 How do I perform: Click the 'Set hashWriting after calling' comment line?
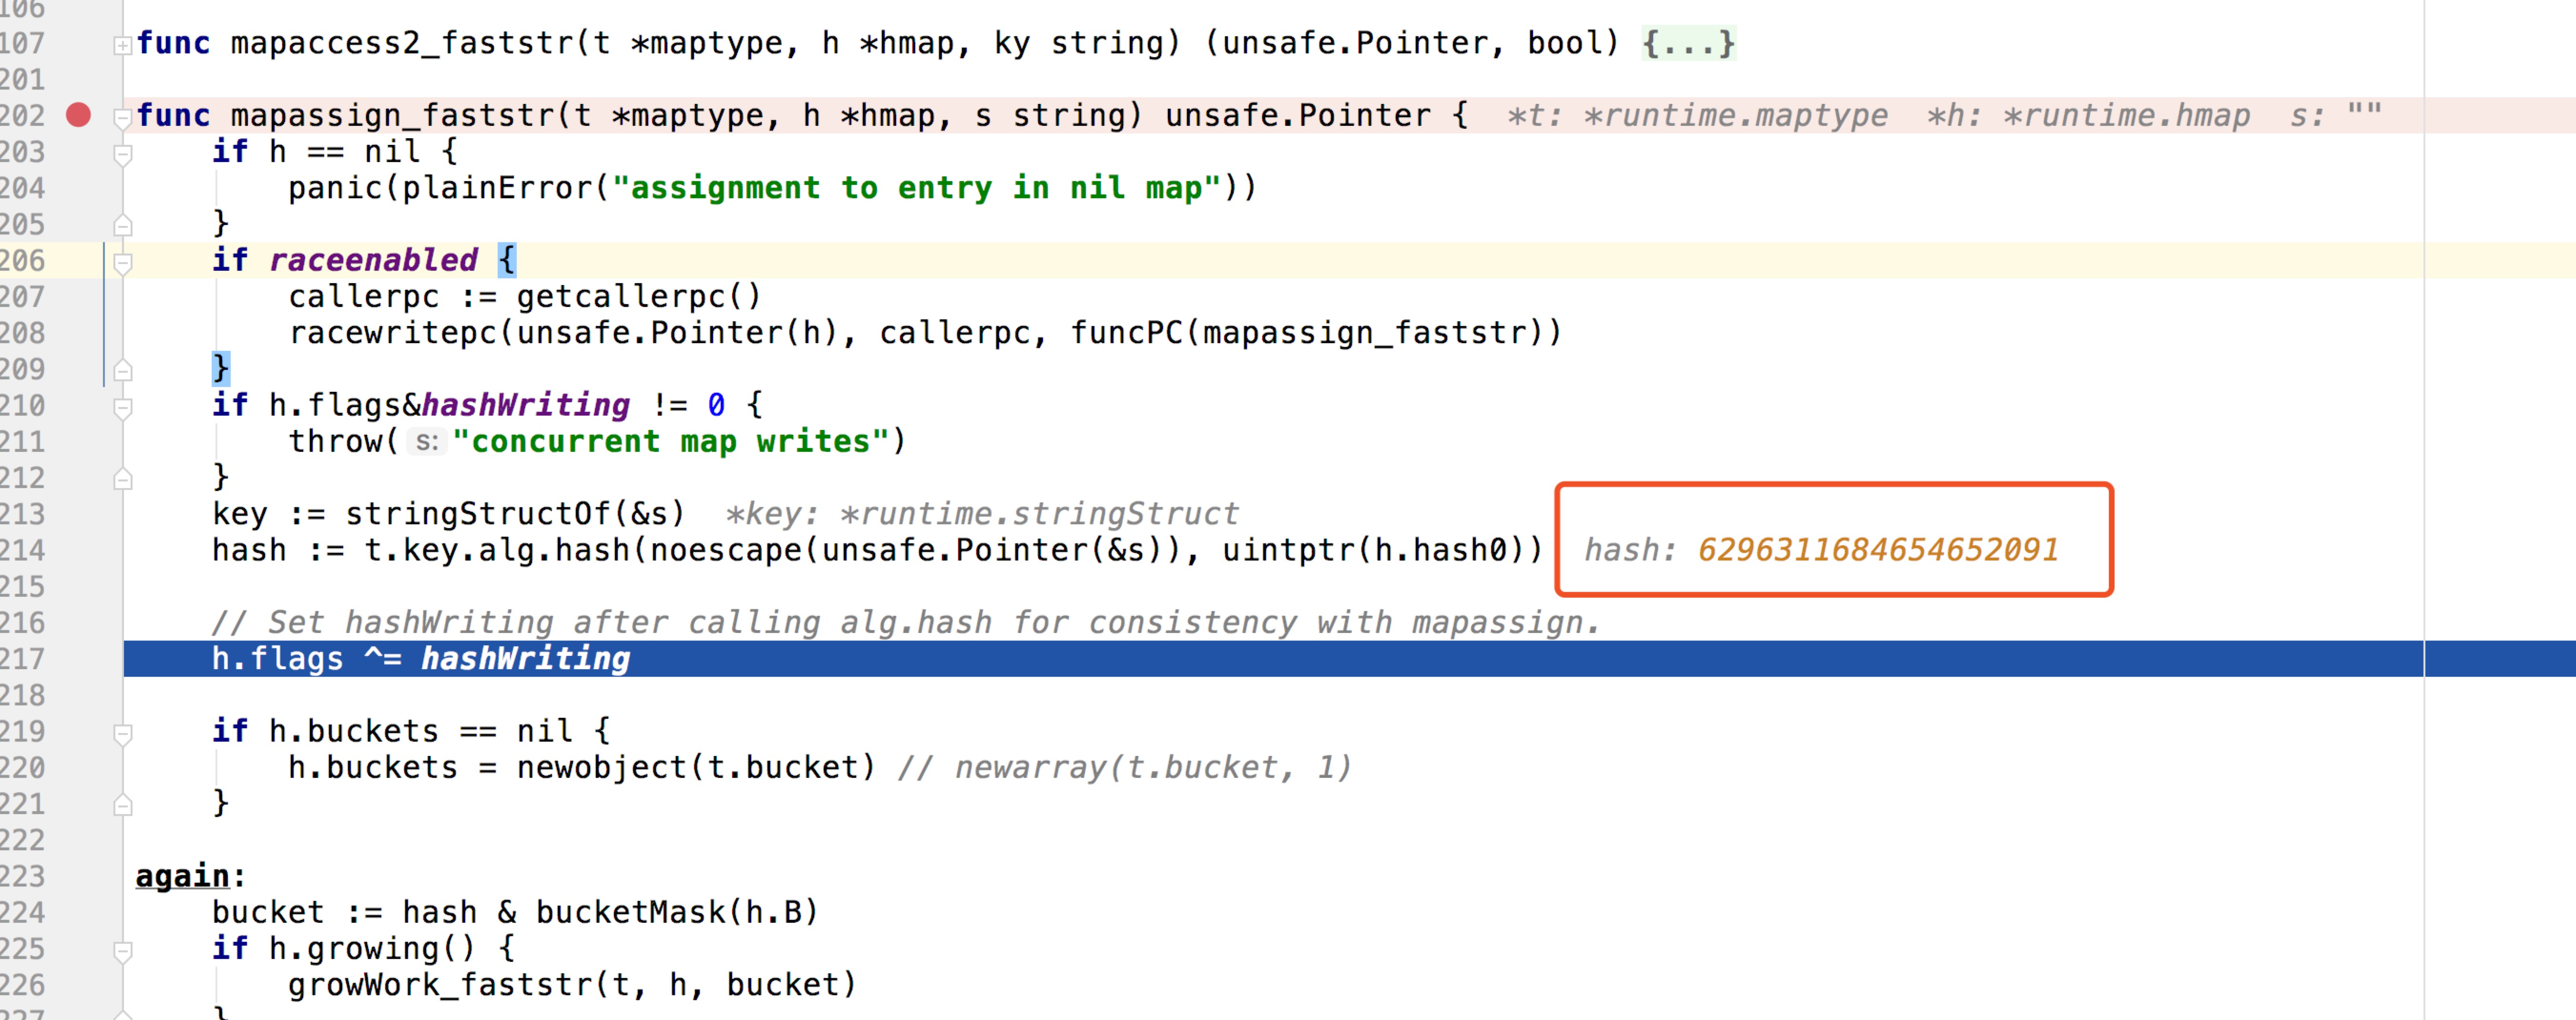[x=906, y=623]
